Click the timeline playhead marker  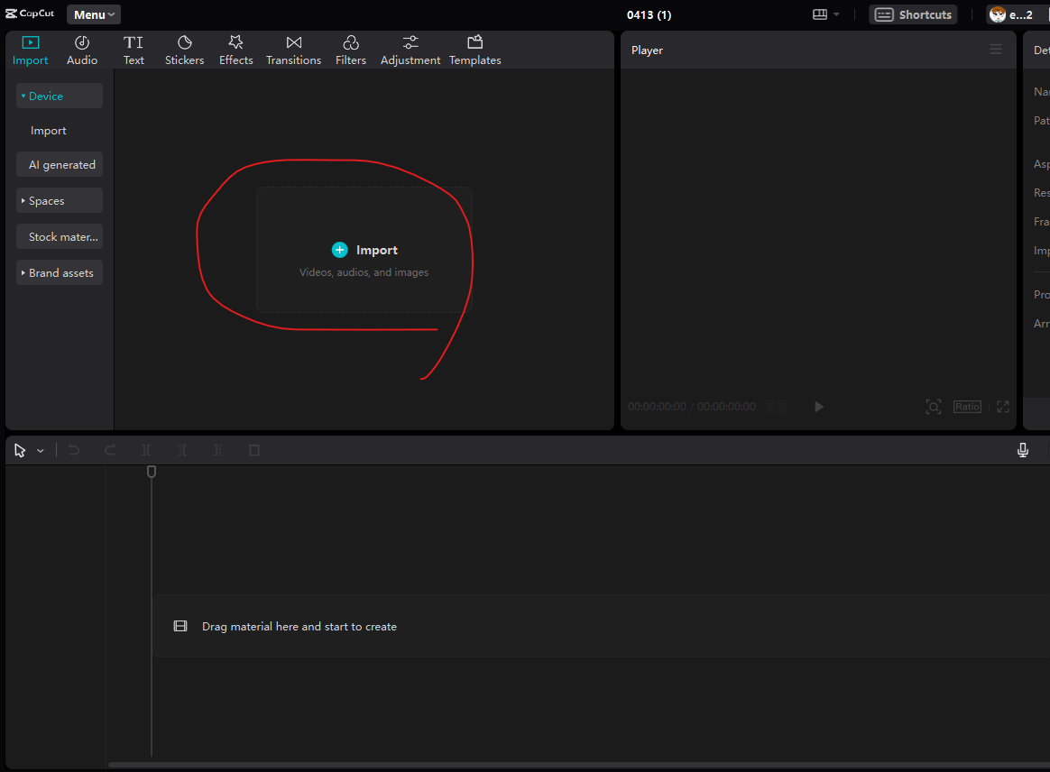[152, 472]
